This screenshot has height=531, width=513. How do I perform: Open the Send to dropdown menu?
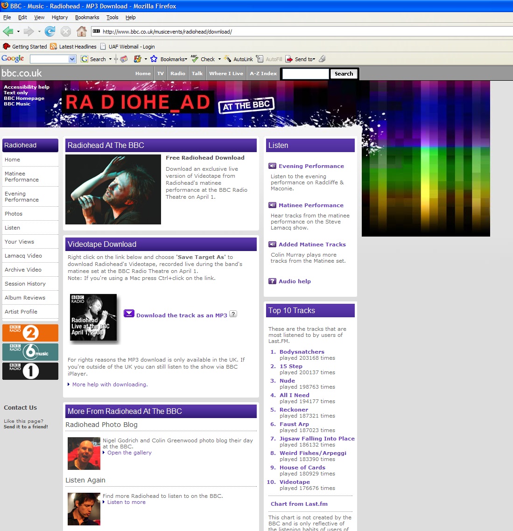click(314, 59)
